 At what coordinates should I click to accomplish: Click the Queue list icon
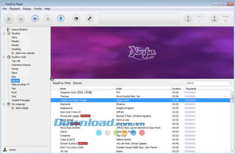[9, 29]
